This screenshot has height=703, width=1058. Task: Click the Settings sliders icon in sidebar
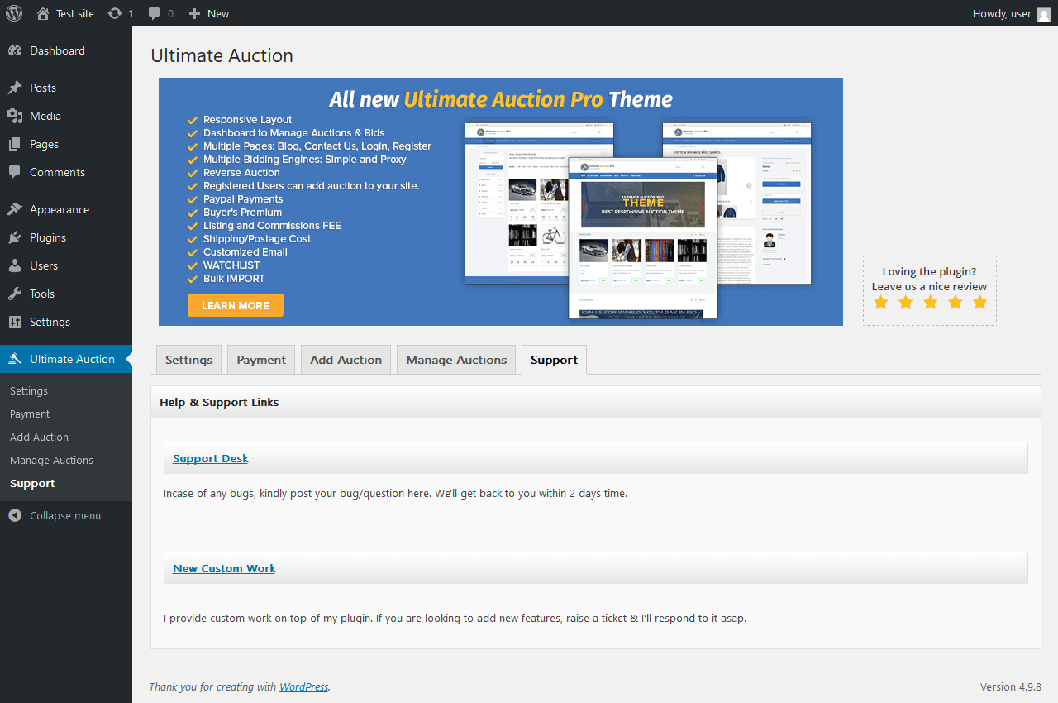coord(15,322)
